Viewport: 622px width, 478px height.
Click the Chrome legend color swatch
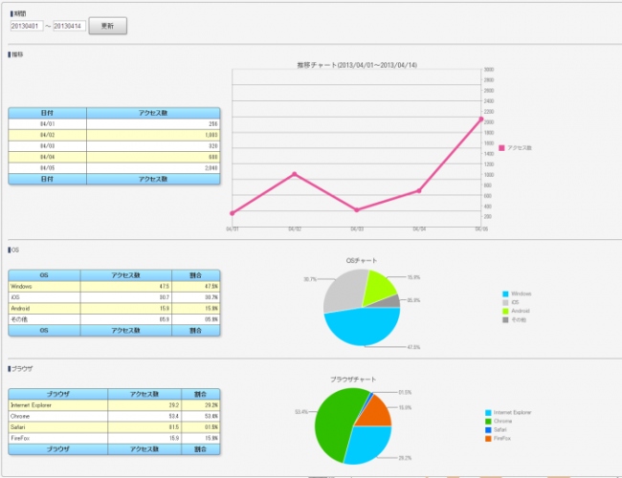point(488,422)
